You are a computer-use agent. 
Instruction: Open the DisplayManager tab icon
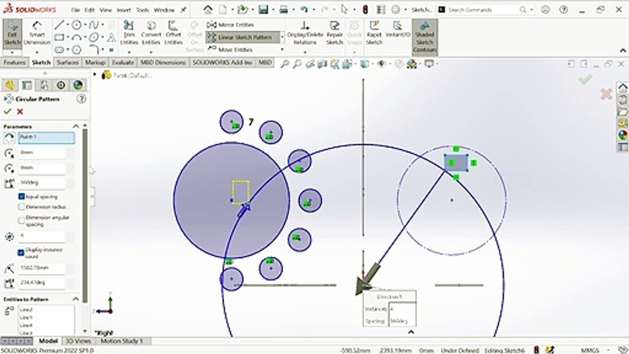(78, 85)
